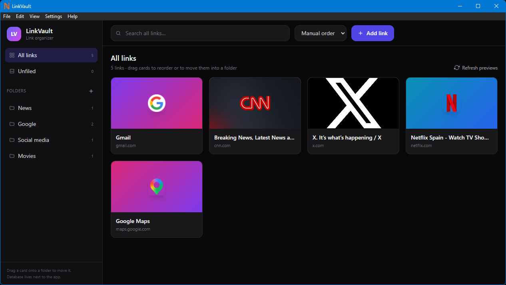This screenshot has height=285, width=506.
Task: Open the Social media folder
Action: pyautogui.click(x=51, y=140)
